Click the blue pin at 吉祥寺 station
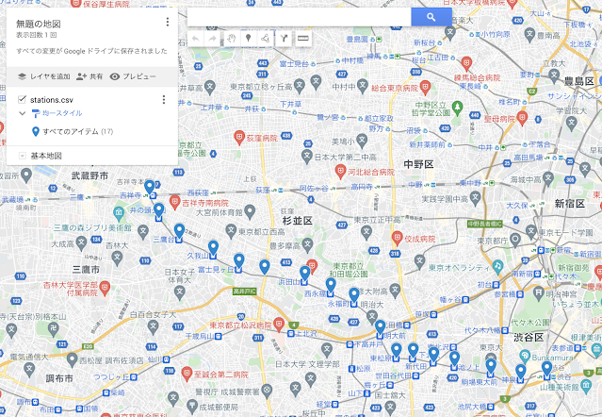Screen dimensions: 602x417 150,187
